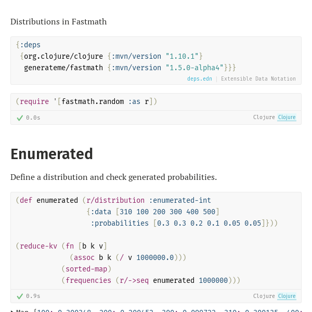Open the deps.edn file link
The height and width of the screenshot is (312, 312).
tap(199, 79)
